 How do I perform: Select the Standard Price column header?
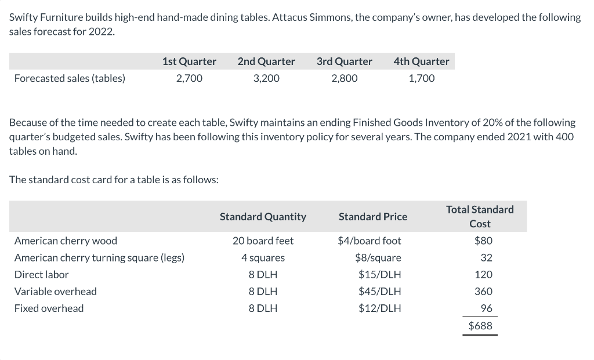click(373, 217)
